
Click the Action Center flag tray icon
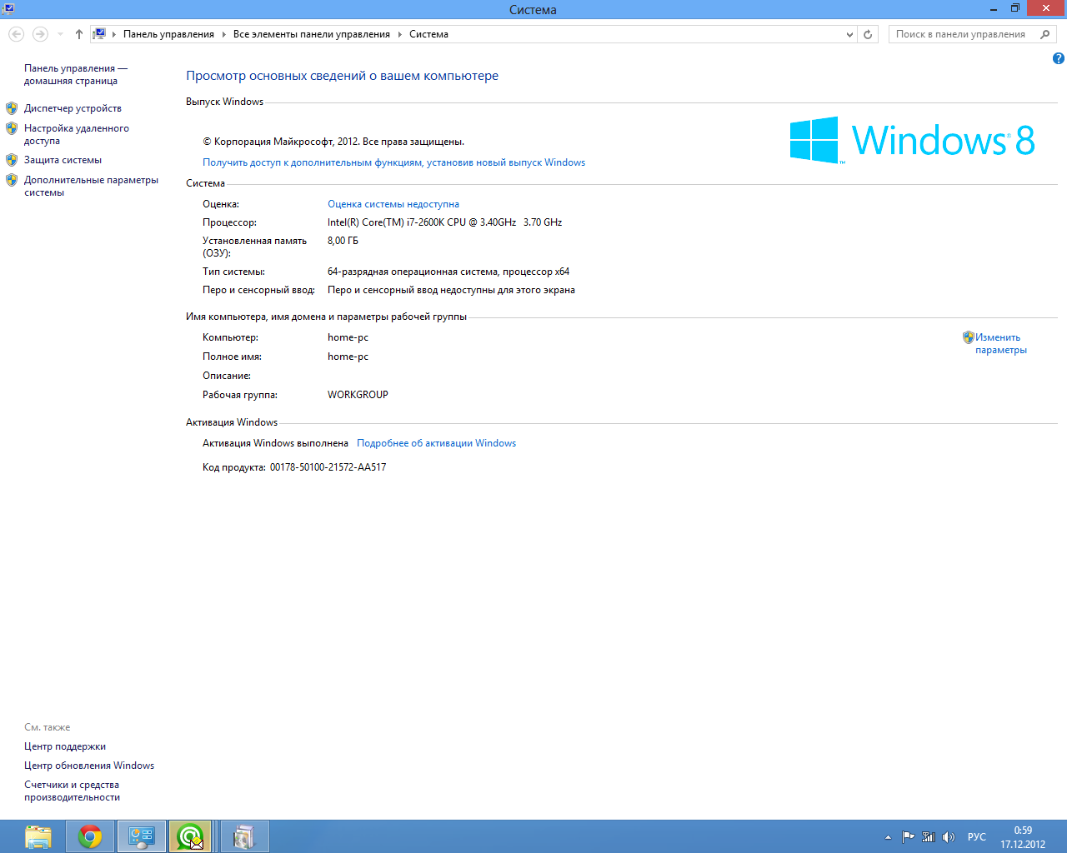909,837
